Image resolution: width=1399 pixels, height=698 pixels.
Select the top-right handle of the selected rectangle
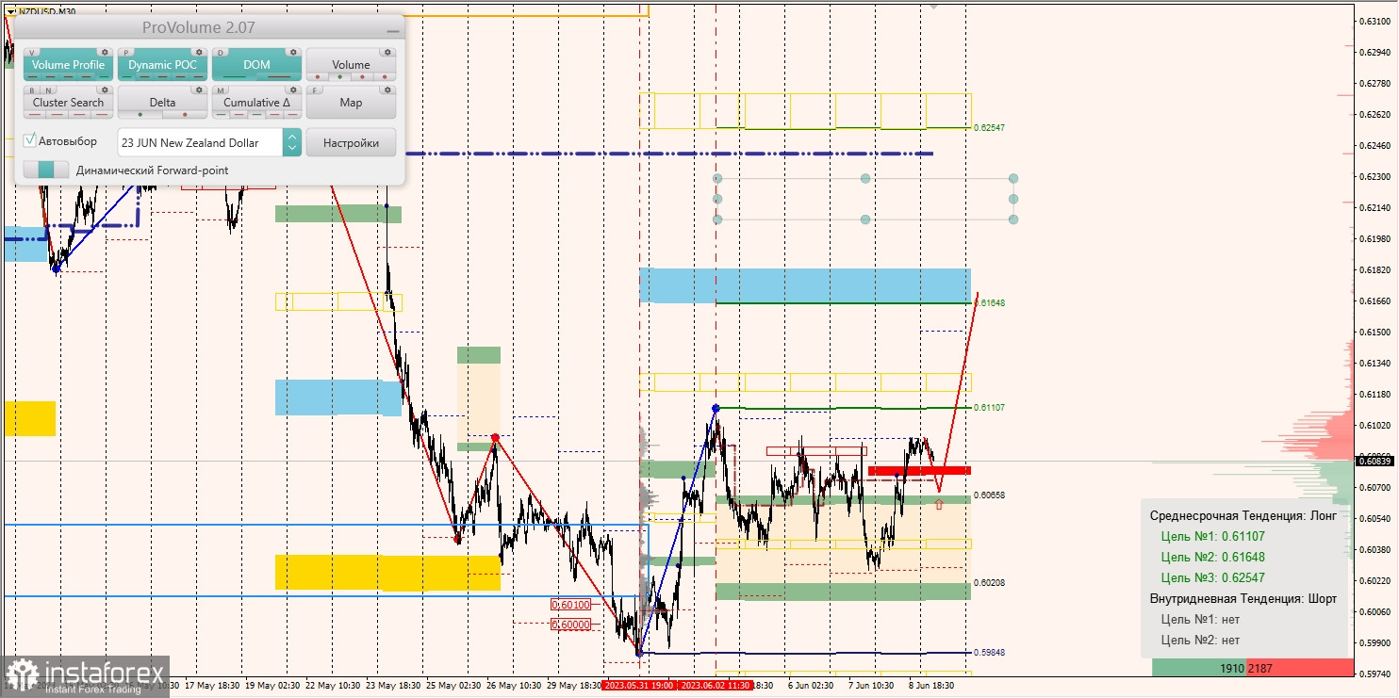coord(1013,178)
